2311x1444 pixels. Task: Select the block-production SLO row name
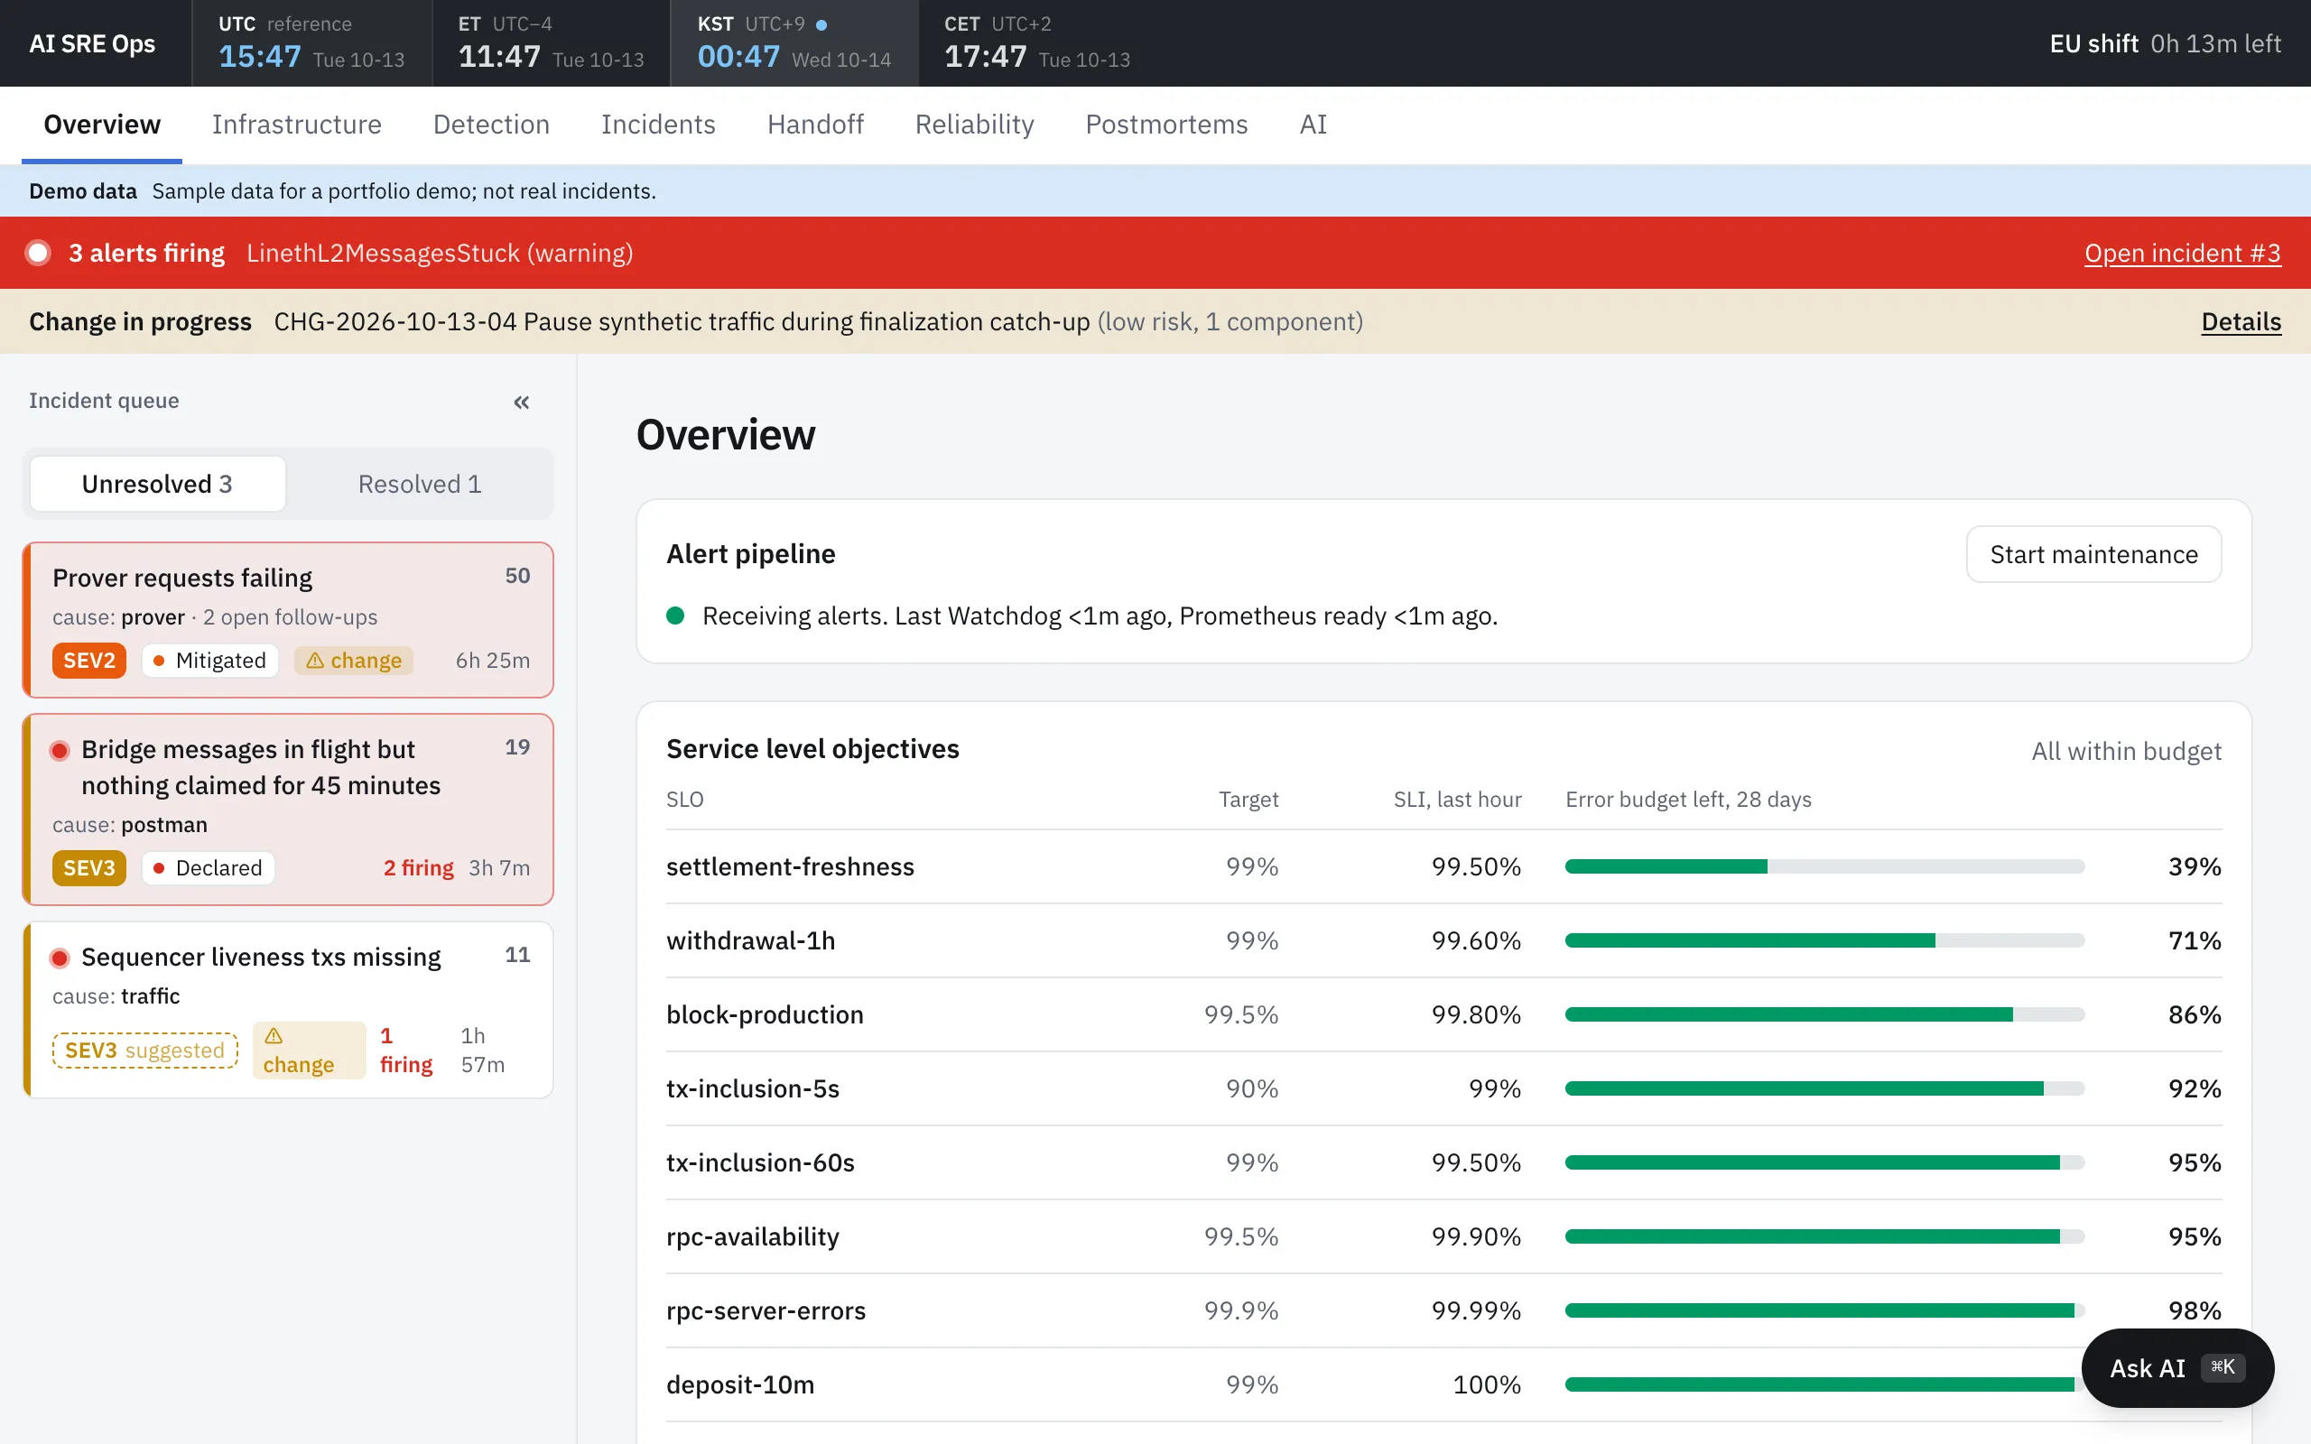[765, 1015]
